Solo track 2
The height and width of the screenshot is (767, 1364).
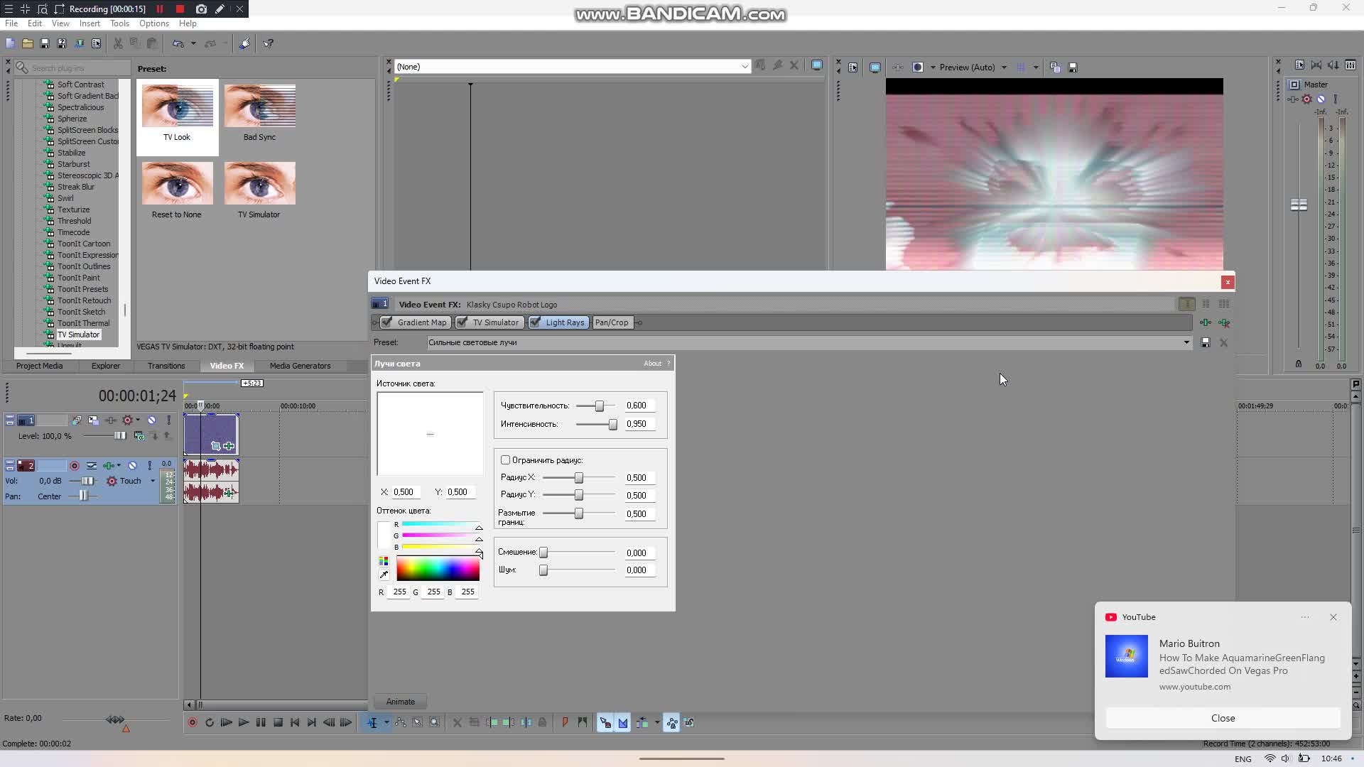150,466
